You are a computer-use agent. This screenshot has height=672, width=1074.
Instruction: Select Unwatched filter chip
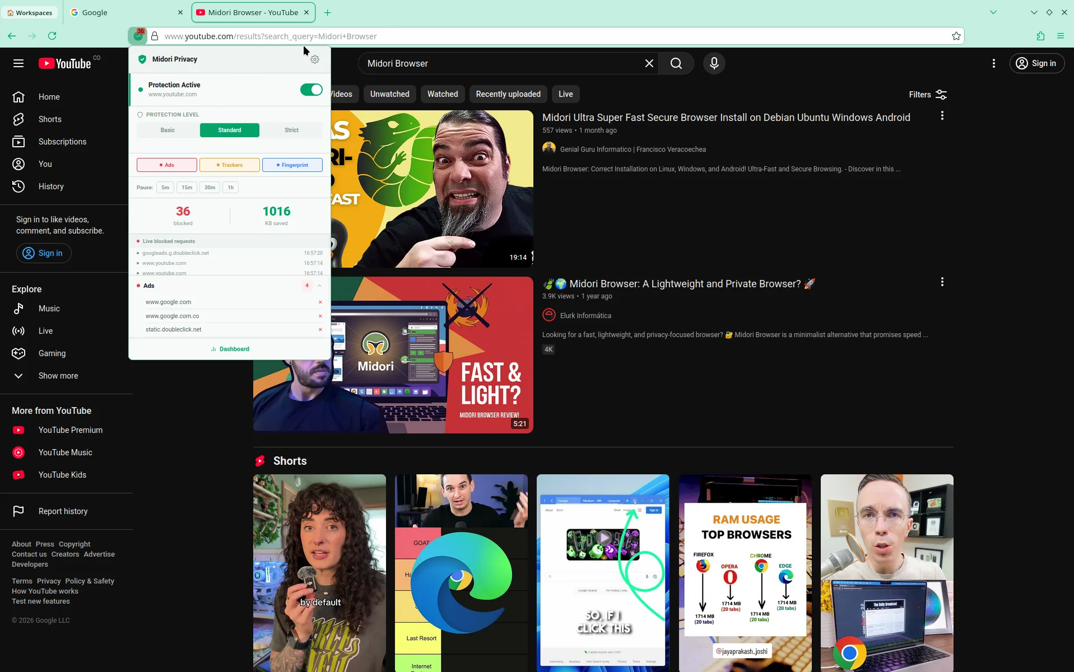click(389, 94)
